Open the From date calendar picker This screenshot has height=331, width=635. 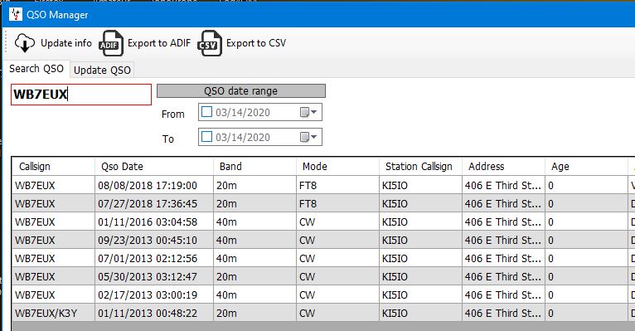point(308,112)
